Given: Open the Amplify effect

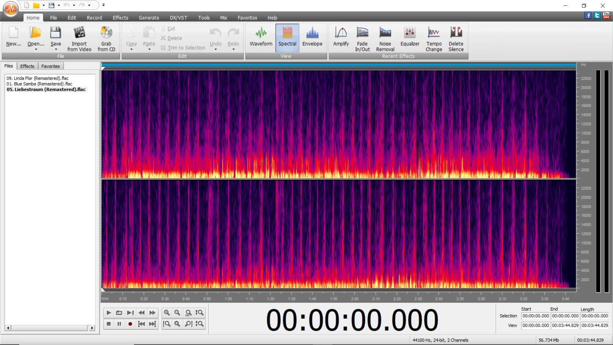Looking at the screenshot, I should pos(341,38).
